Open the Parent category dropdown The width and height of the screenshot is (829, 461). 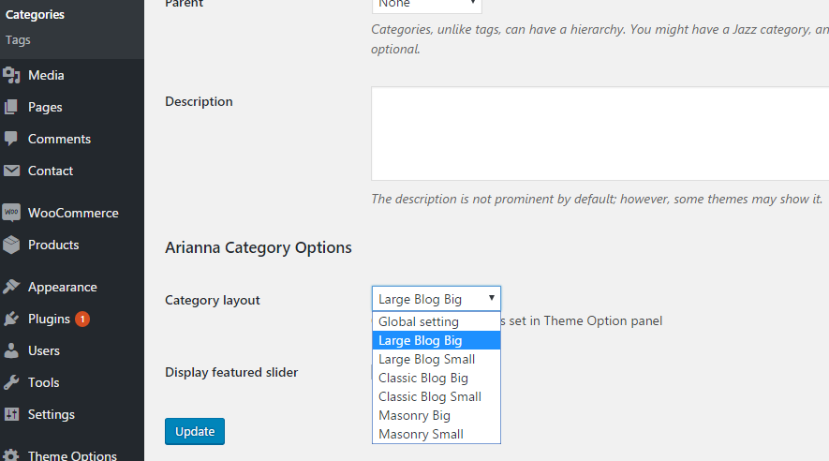pyautogui.click(x=426, y=4)
